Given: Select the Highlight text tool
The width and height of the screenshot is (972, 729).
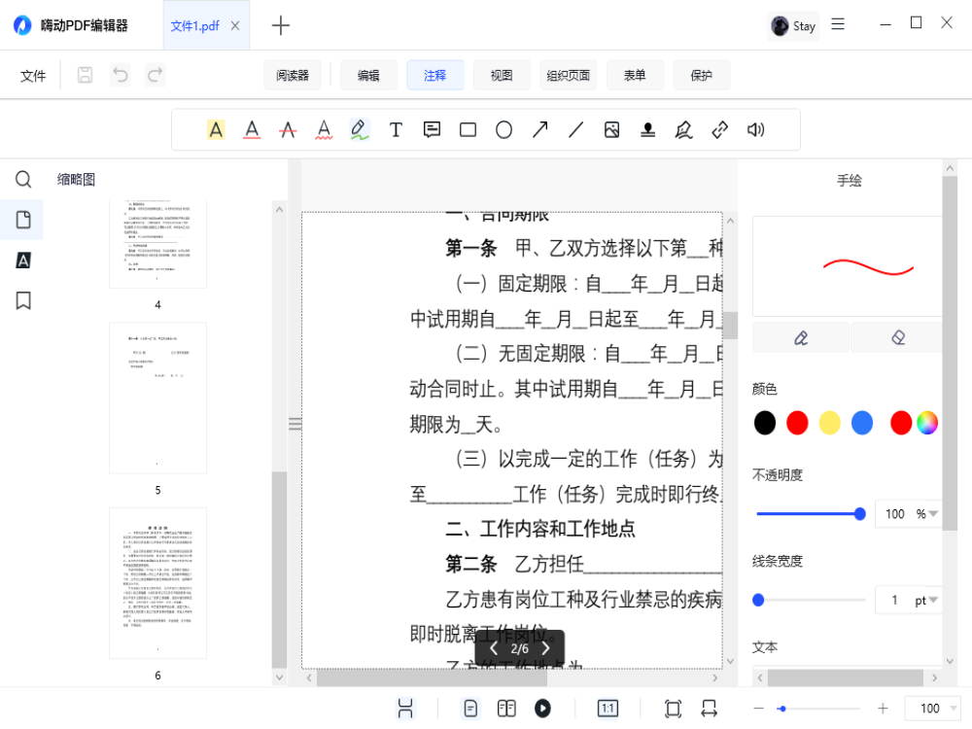Looking at the screenshot, I should pyautogui.click(x=216, y=129).
